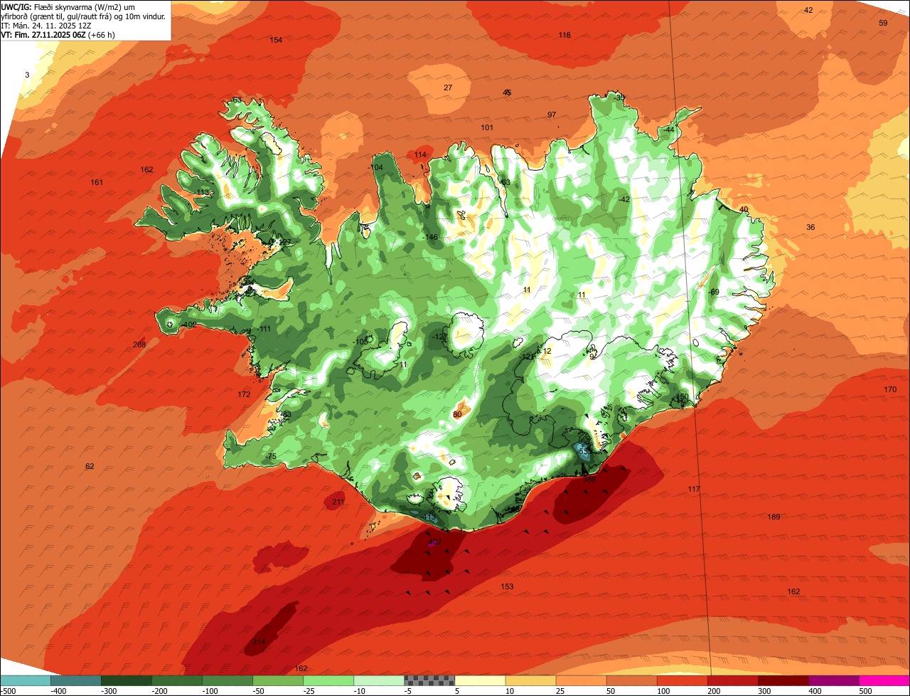The image size is (910, 696).
Task: Click the map value '211' off the south coast
Action: pyautogui.click(x=338, y=502)
